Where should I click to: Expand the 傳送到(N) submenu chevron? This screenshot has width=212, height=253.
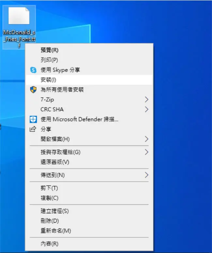[146, 175]
